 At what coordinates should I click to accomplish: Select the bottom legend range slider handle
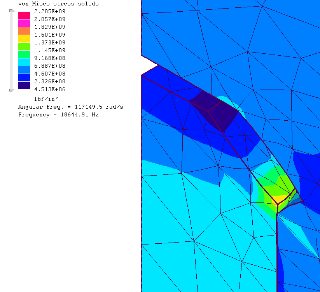pos(12,90)
